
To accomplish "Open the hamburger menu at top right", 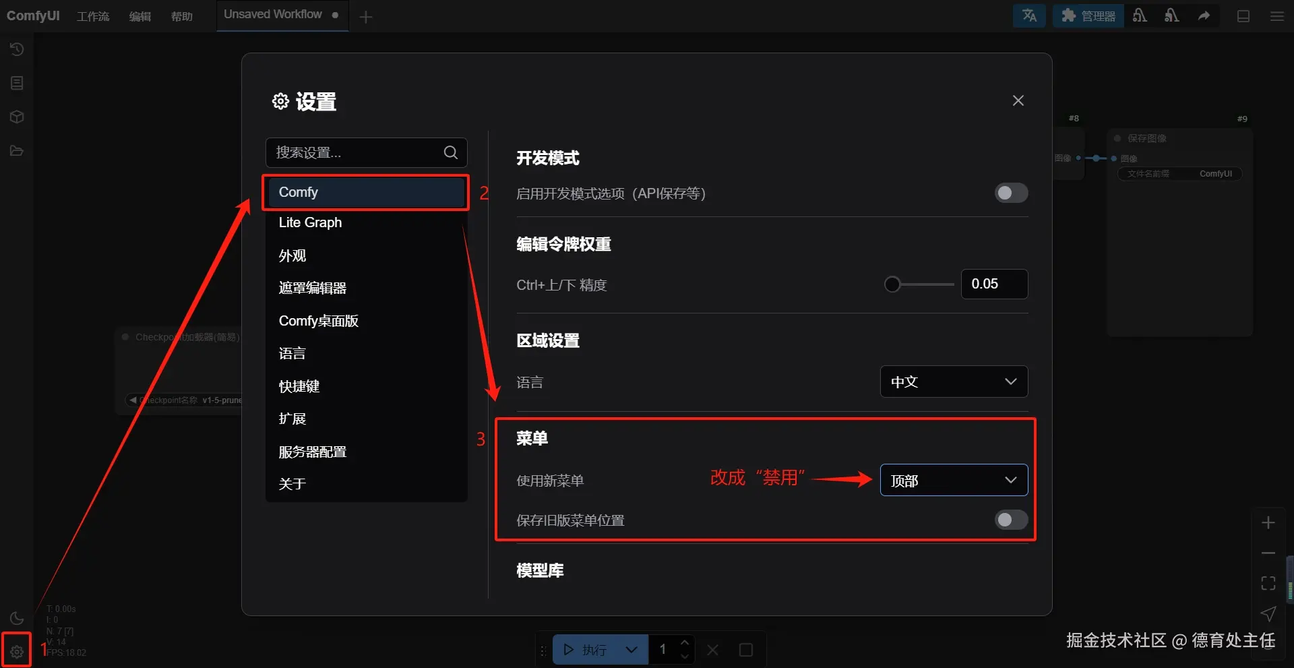I will 1276,16.
